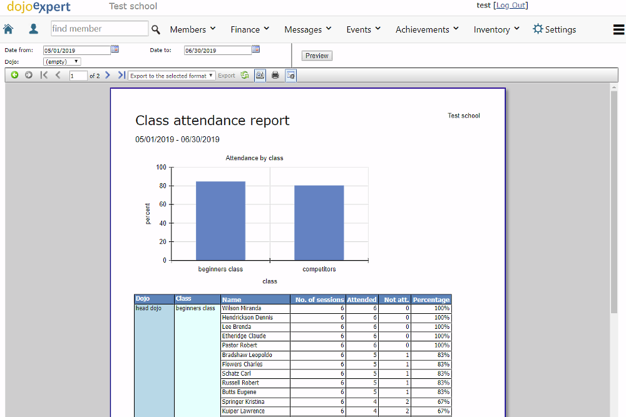Toggle the parameters panel icon
The height and width of the screenshot is (417, 626).
tap(290, 76)
